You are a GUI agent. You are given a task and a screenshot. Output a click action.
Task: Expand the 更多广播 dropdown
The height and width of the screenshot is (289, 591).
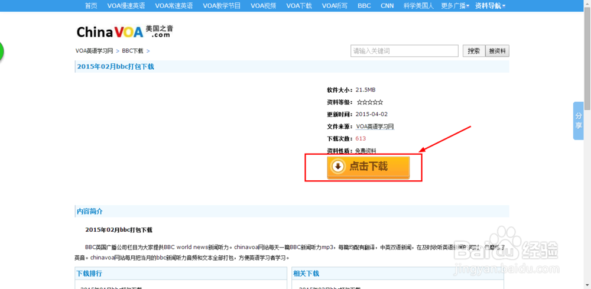tap(455, 6)
